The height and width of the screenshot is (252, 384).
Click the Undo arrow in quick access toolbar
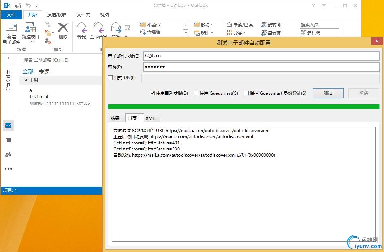pyautogui.click(x=28, y=5)
